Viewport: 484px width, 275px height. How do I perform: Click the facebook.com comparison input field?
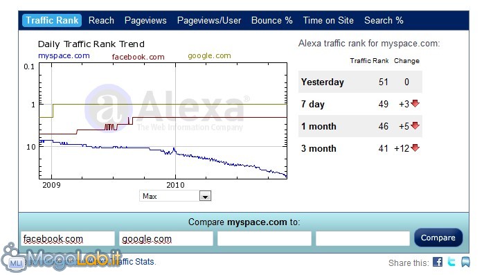(68, 238)
